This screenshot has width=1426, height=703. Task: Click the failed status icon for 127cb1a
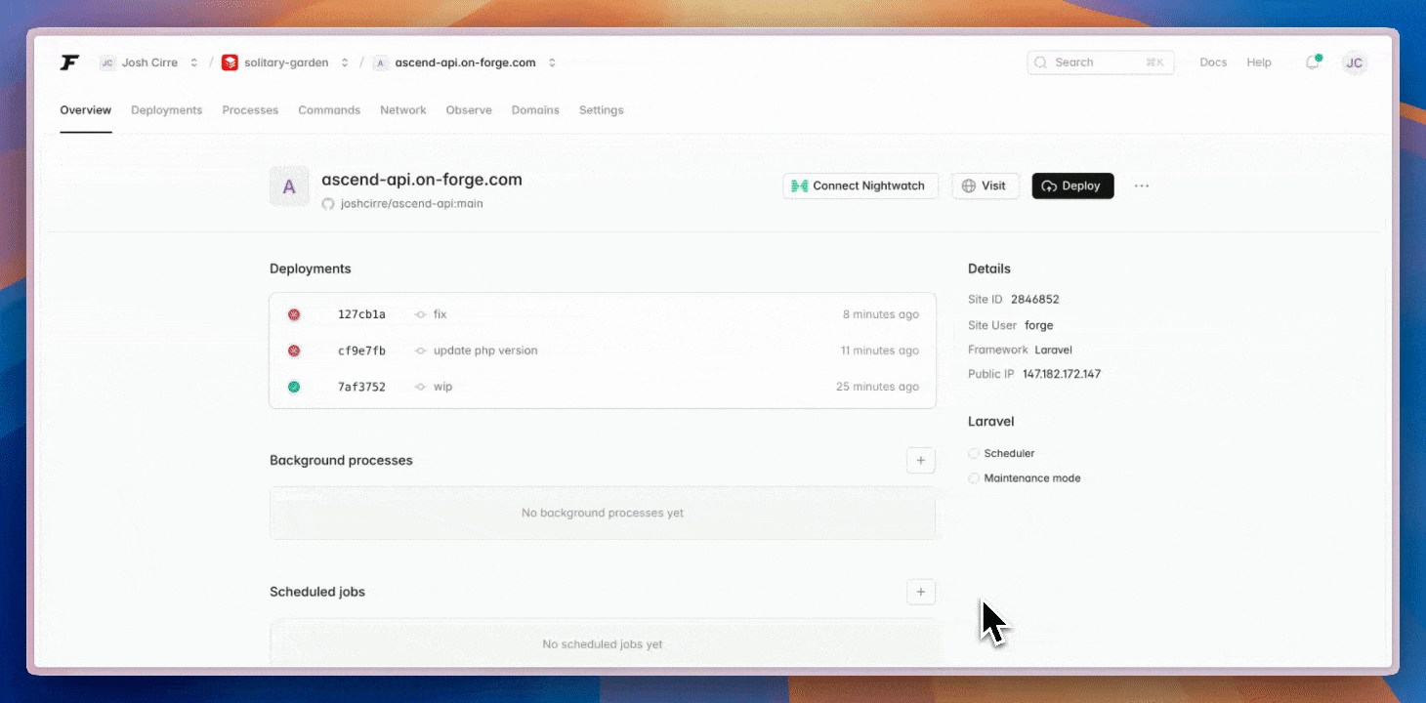(x=294, y=314)
